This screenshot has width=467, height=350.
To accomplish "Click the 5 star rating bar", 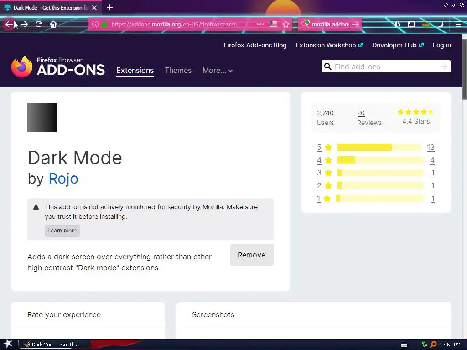I will [x=379, y=147].
